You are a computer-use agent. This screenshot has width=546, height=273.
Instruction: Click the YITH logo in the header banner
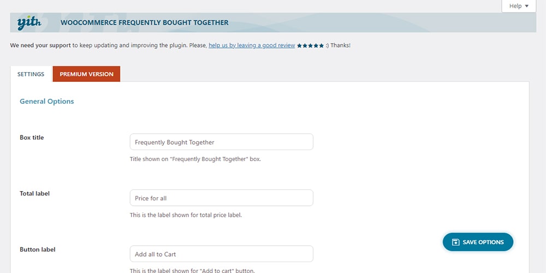click(29, 22)
